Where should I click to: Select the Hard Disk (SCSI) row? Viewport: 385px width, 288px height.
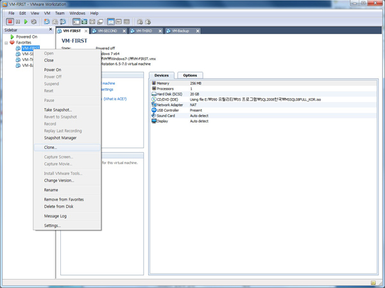point(264,94)
